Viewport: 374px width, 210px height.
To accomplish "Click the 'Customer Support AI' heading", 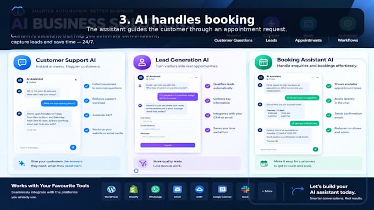I will click(65, 60).
